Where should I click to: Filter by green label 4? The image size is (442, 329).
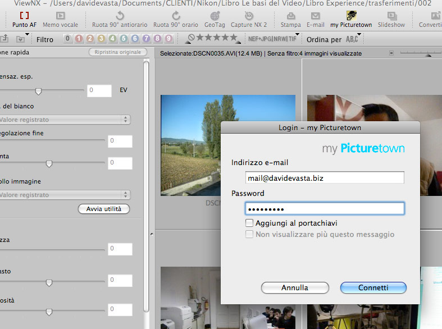(x=112, y=38)
